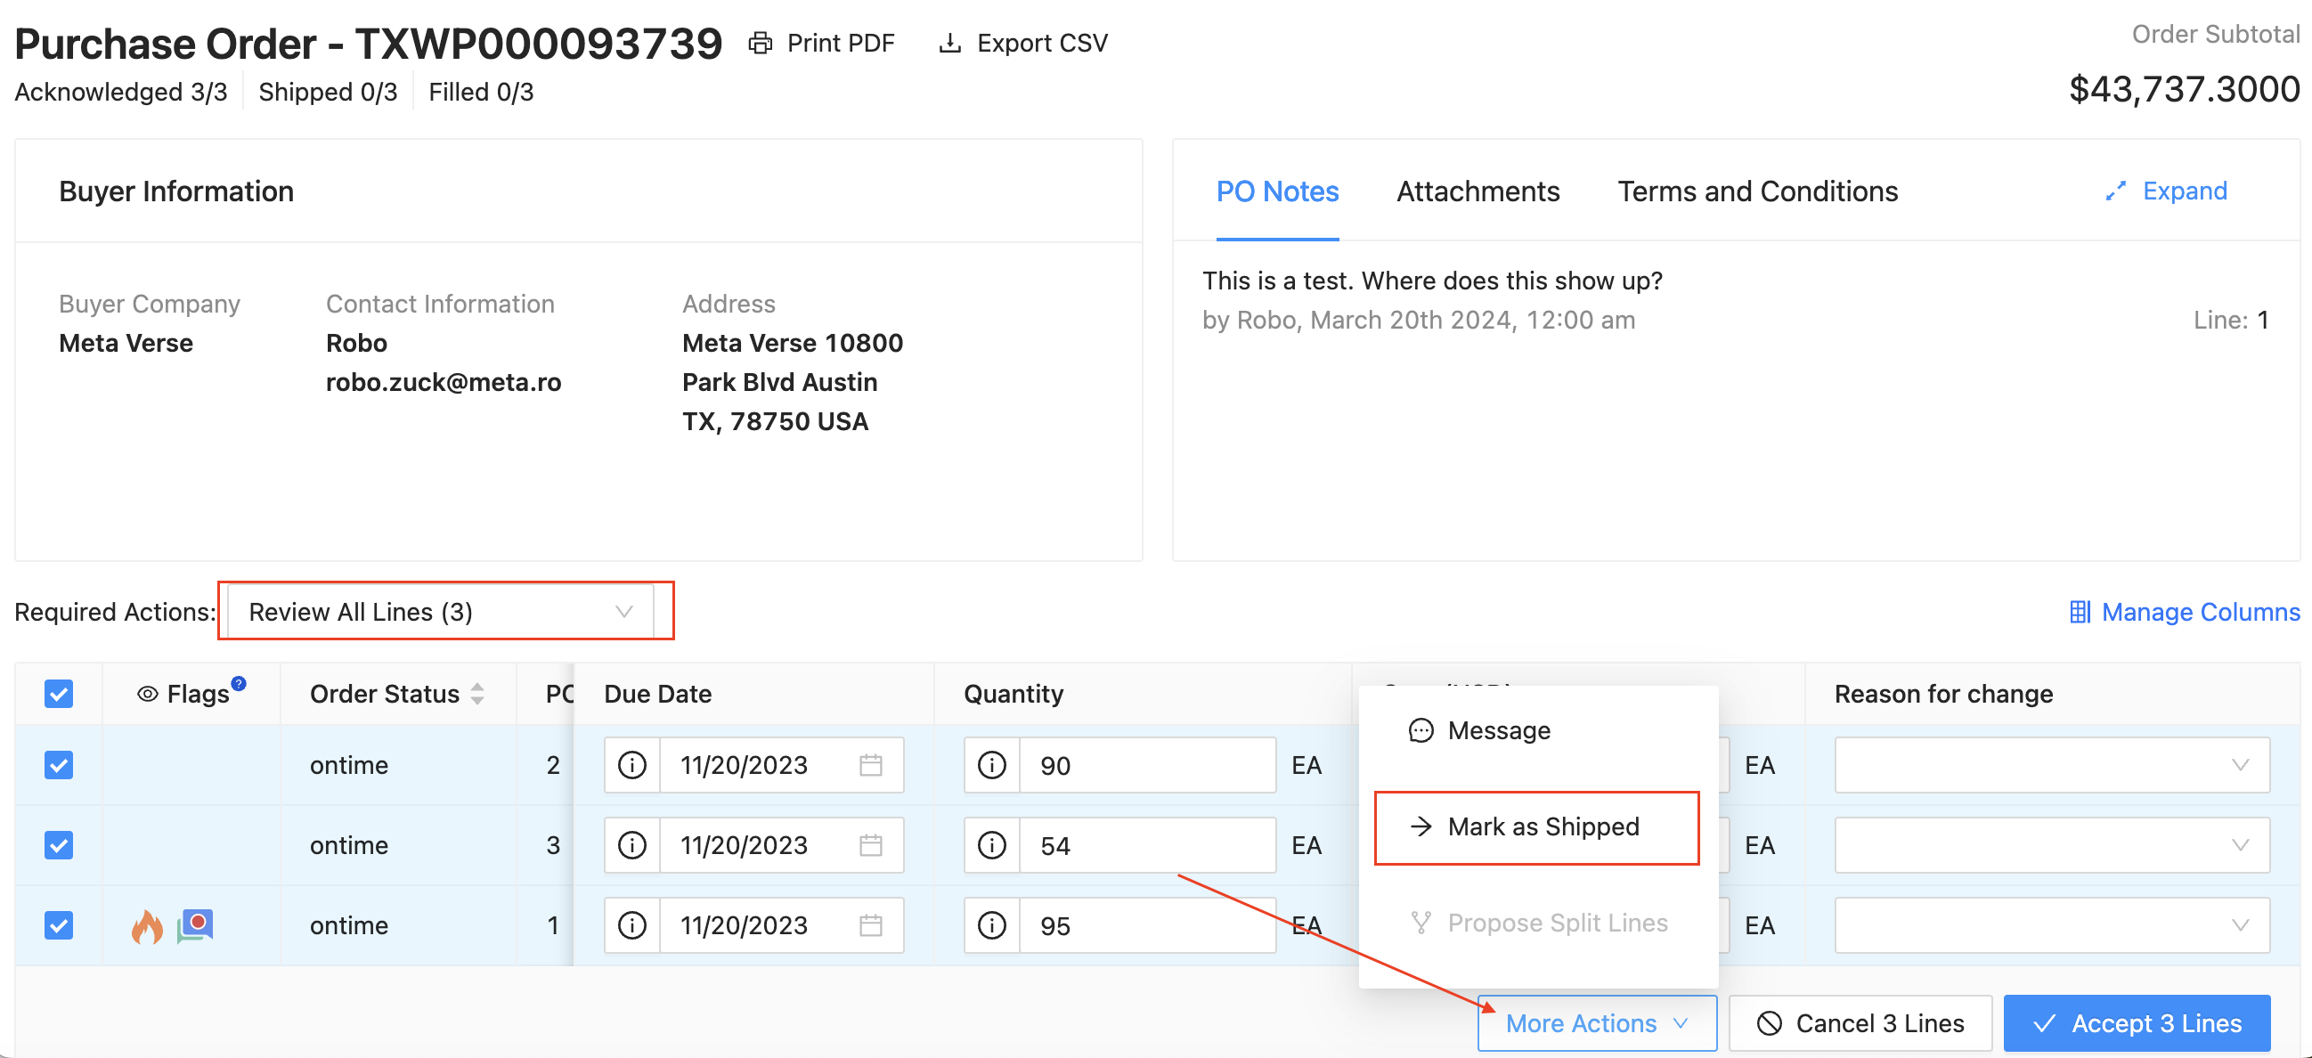
Task: Uncheck the second order line's row checkbox
Action: [x=59, y=844]
